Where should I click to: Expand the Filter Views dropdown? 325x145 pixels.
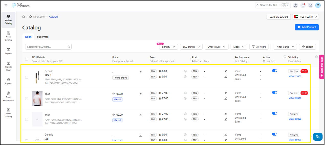(x=285, y=47)
